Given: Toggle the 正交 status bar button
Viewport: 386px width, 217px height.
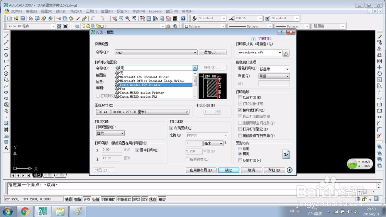Looking at the screenshot, I should pyautogui.click(x=86, y=199).
